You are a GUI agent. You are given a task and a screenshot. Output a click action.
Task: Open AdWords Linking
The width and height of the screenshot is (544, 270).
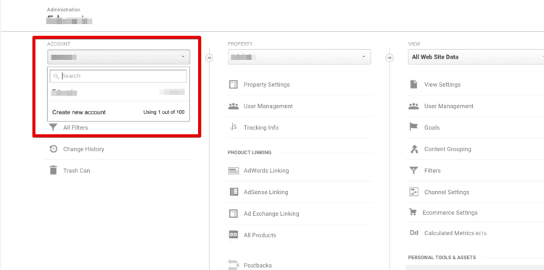(266, 171)
